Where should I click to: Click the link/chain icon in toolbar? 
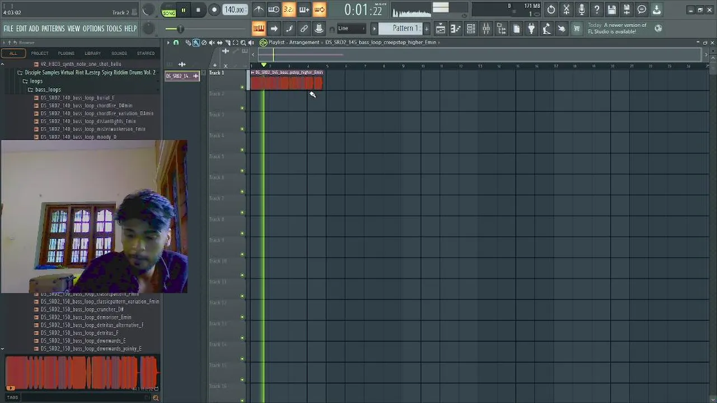click(x=304, y=29)
